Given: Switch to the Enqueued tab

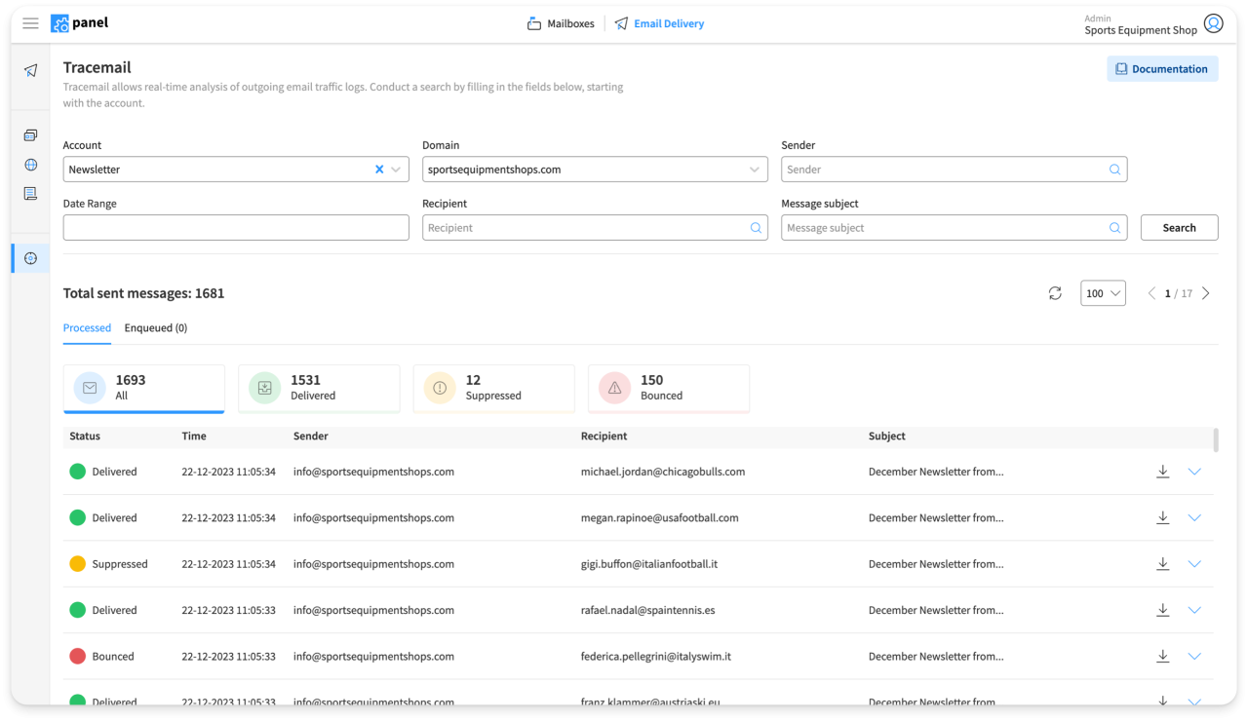Looking at the screenshot, I should click(155, 327).
